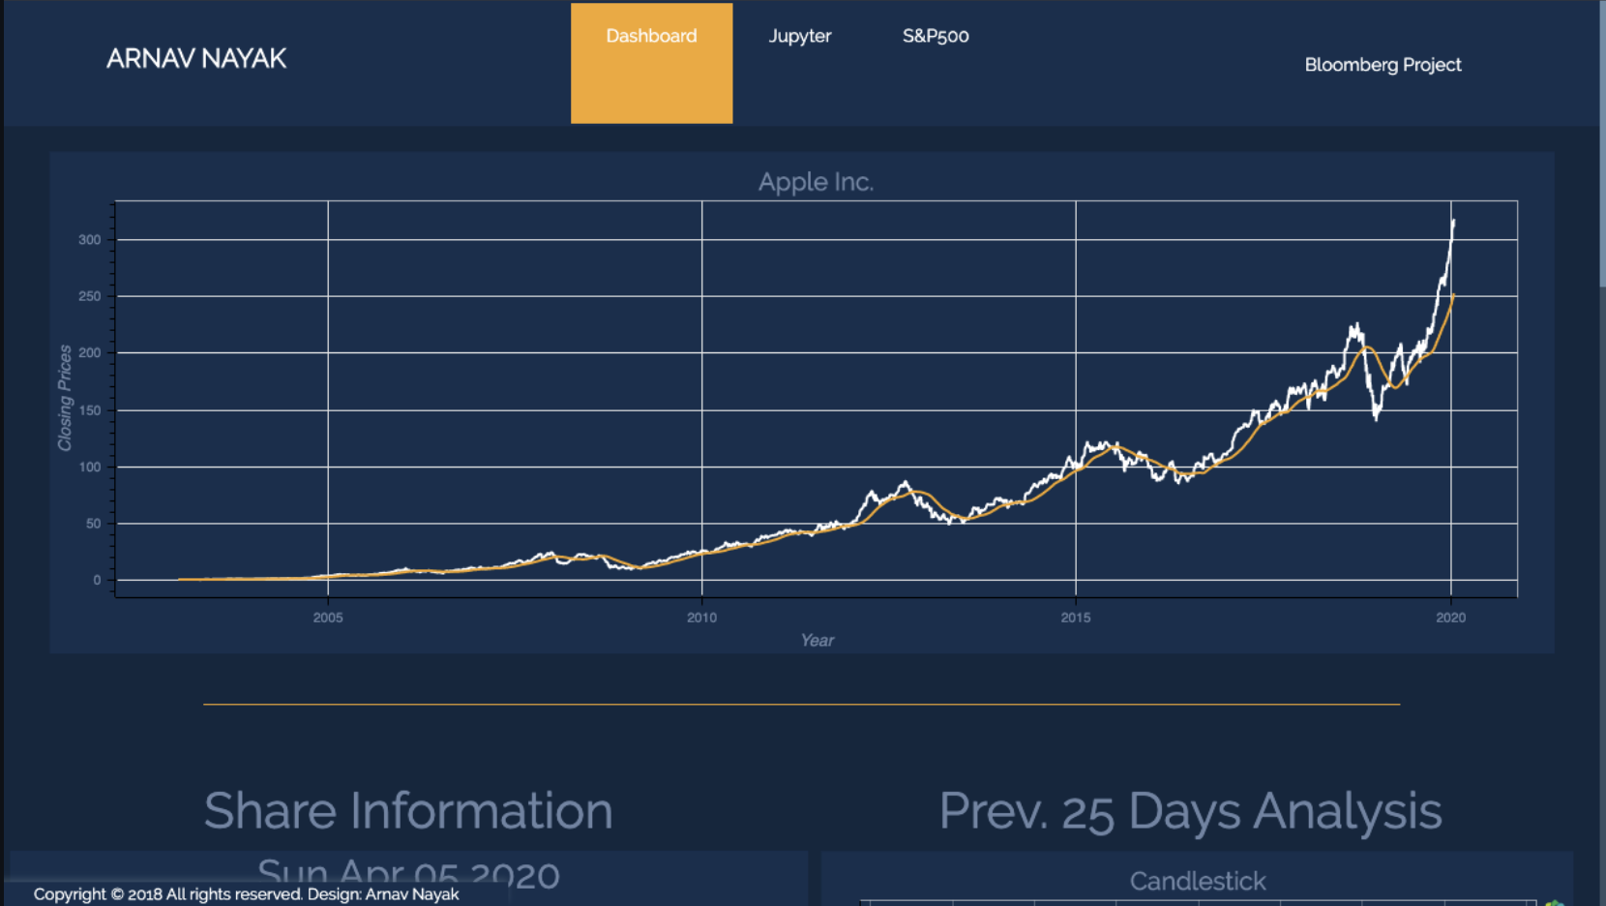Click the Arnav Nayak credit in the copyright footer
This screenshot has height=906, width=1606.
(x=414, y=893)
